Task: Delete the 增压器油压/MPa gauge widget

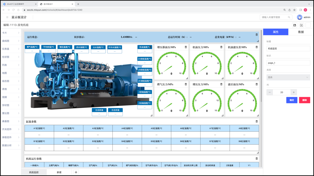Action: coord(186,47)
